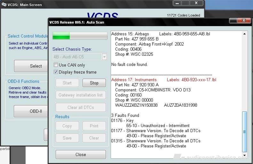Uncheck Display freeze frame option
Image resolution: width=253 pixels, height=164 pixels.
(x=56, y=72)
